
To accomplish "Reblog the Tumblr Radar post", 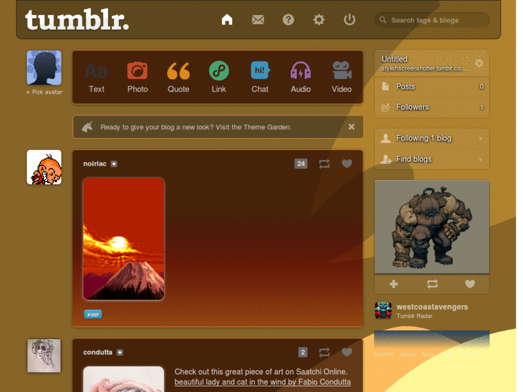I will click(432, 284).
